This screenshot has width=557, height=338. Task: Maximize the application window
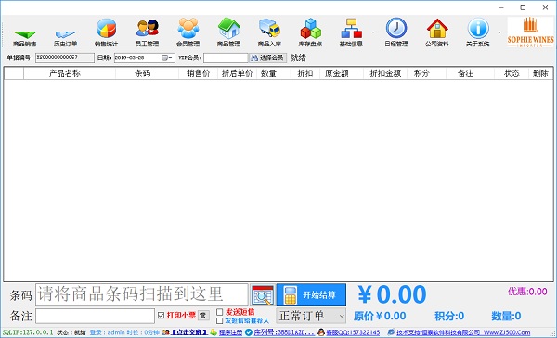point(523,7)
